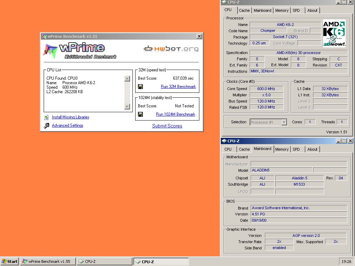Click the save icon beside Run 1024M Benchmark
This screenshot has width=355, height=266.
(140, 114)
